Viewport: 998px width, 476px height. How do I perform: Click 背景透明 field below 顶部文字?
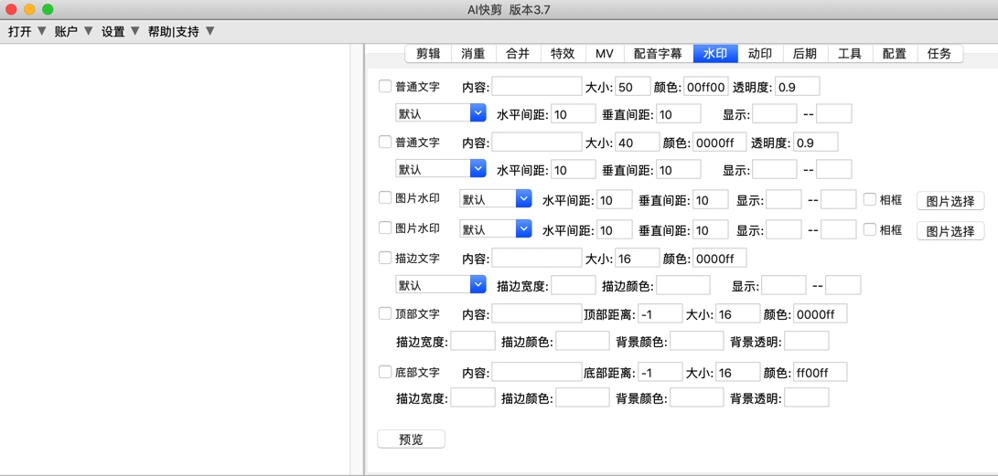[x=807, y=342]
